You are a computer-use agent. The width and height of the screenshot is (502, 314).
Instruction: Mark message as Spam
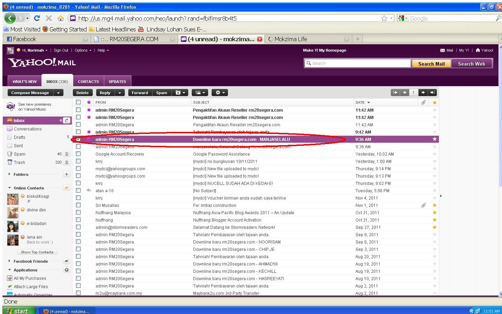(162, 93)
